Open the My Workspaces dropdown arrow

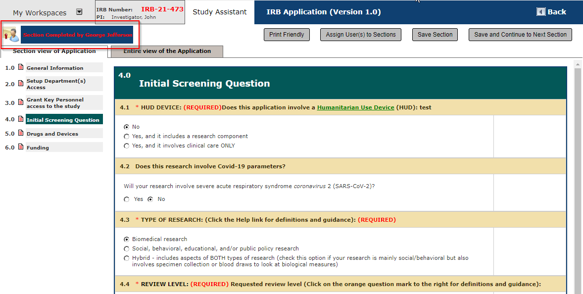point(79,12)
